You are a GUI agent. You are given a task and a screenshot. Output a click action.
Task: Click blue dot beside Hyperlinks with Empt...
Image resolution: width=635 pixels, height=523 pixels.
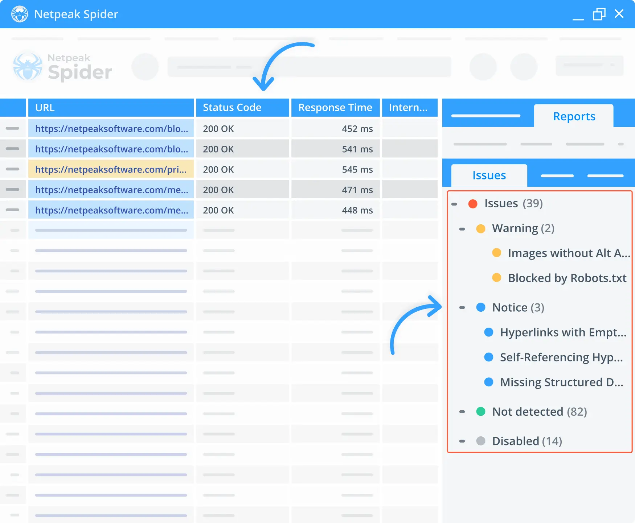click(489, 332)
